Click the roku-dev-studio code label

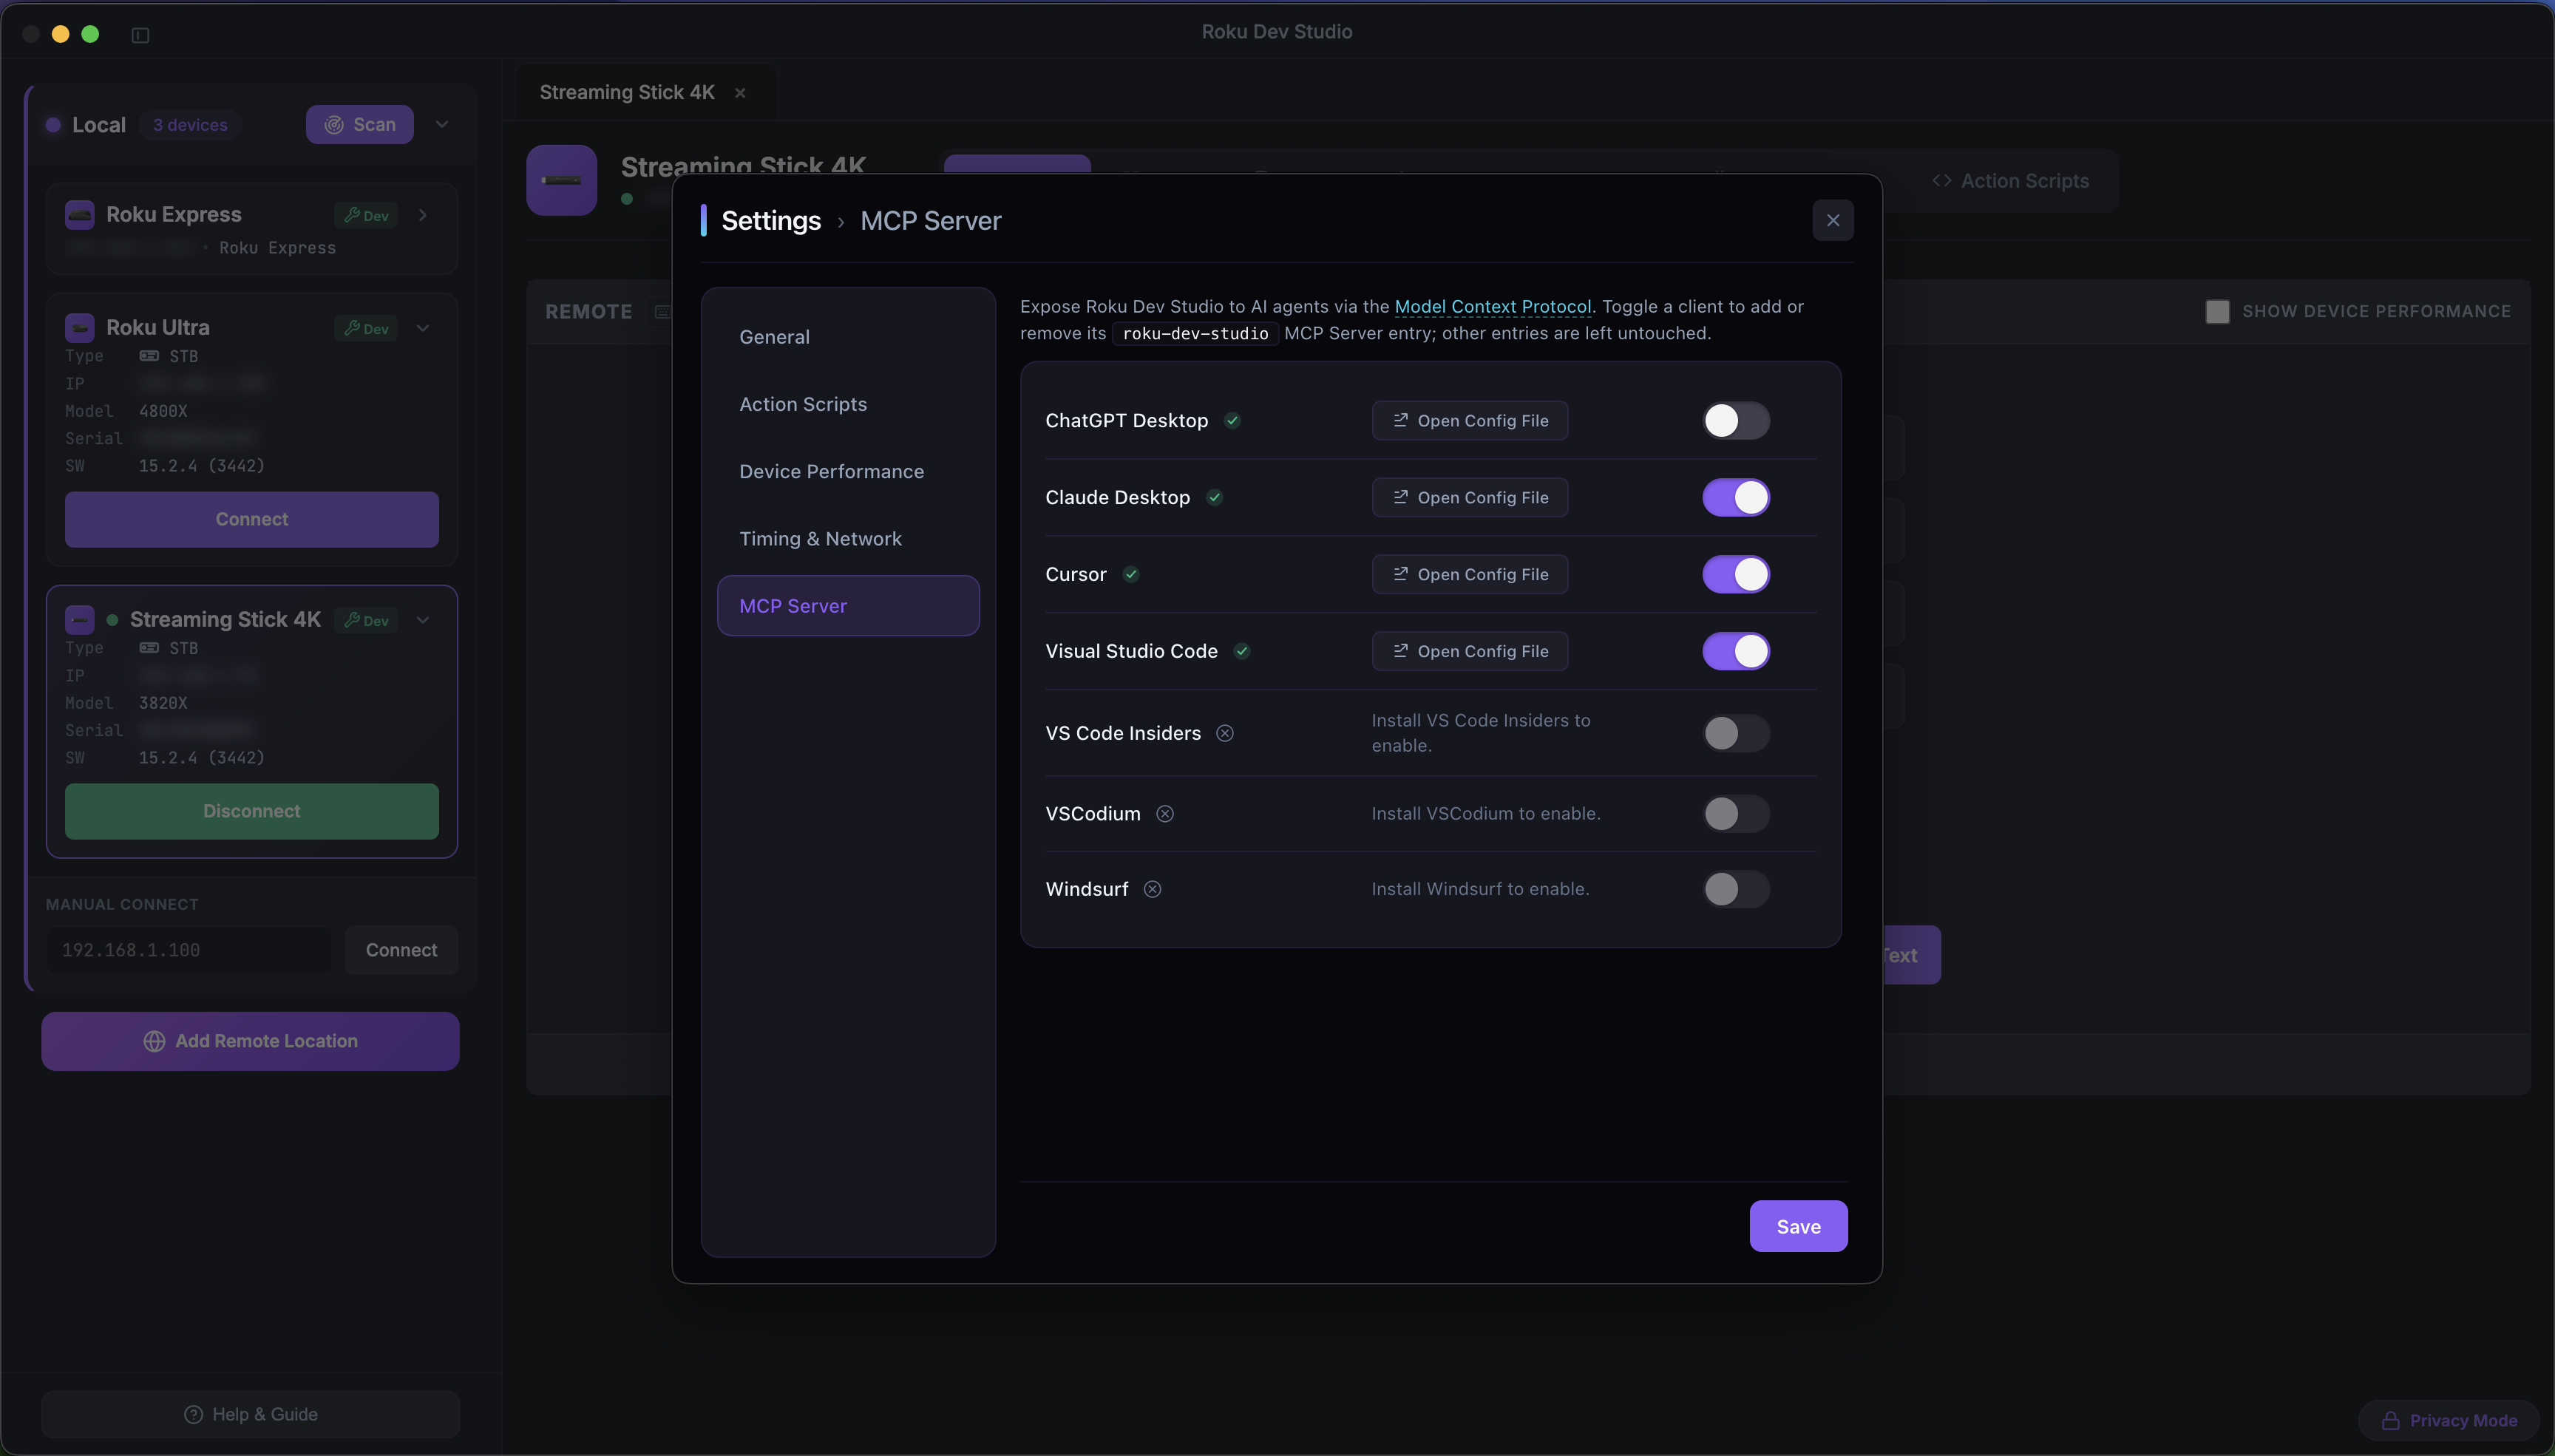(x=1195, y=333)
